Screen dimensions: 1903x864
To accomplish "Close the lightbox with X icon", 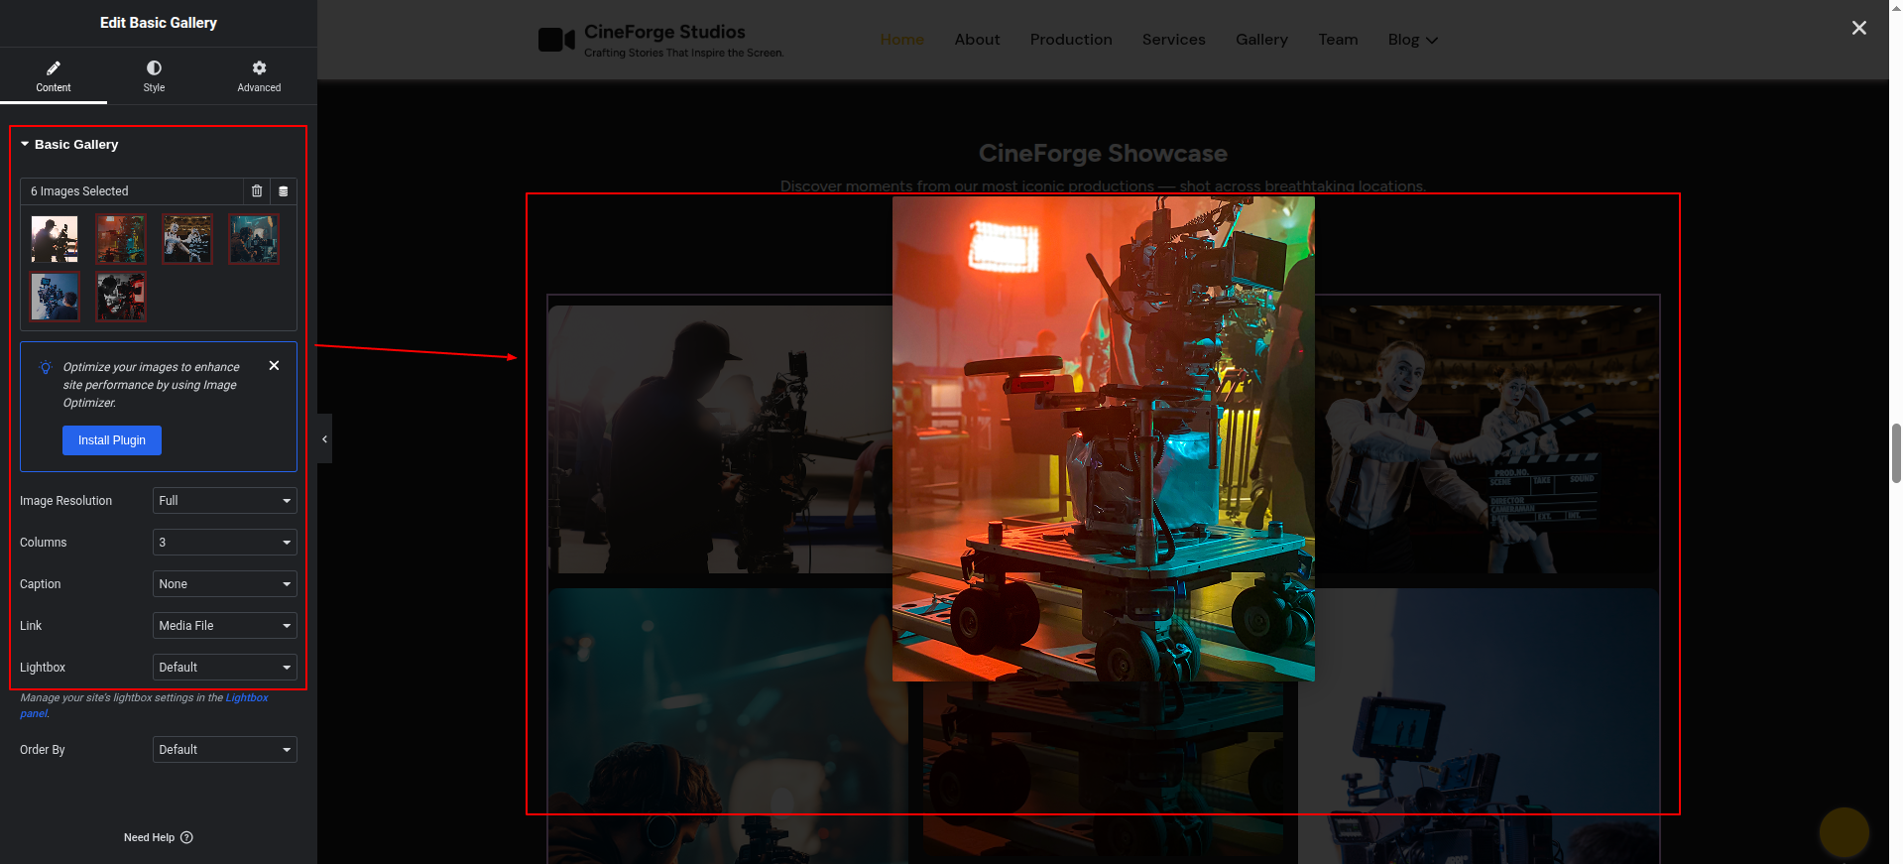I will tap(1858, 28).
